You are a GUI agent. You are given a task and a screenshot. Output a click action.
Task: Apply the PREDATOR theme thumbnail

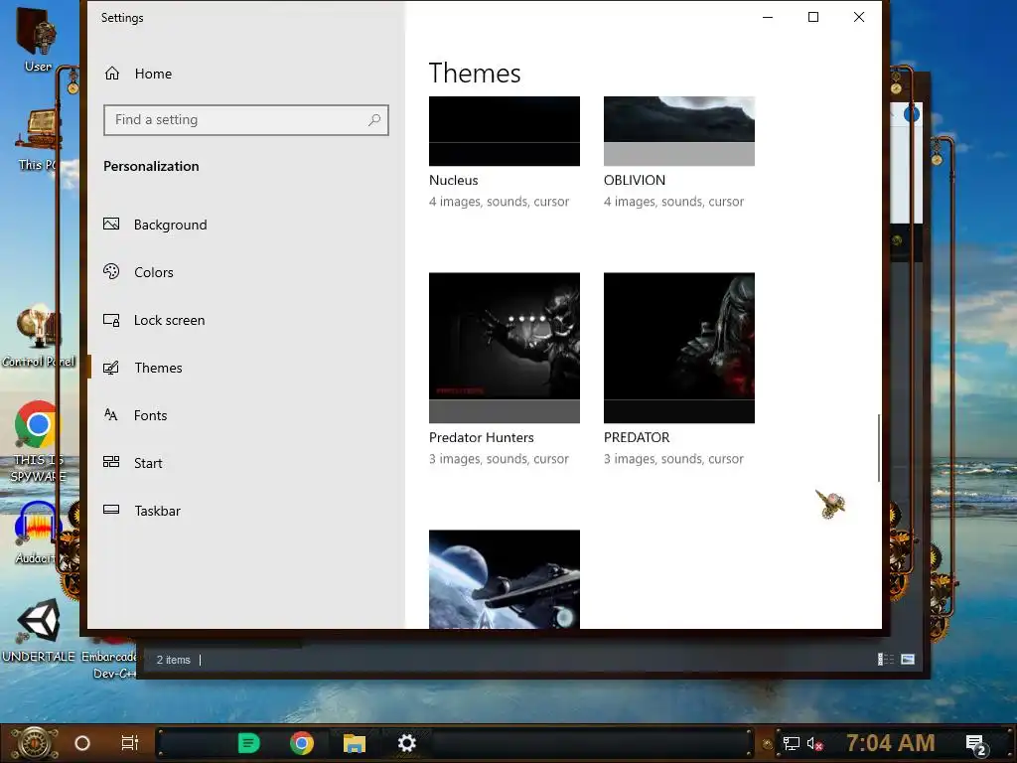tap(679, 348)
